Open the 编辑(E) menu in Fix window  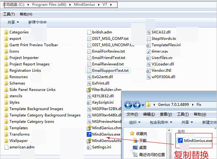coord(149,114)
